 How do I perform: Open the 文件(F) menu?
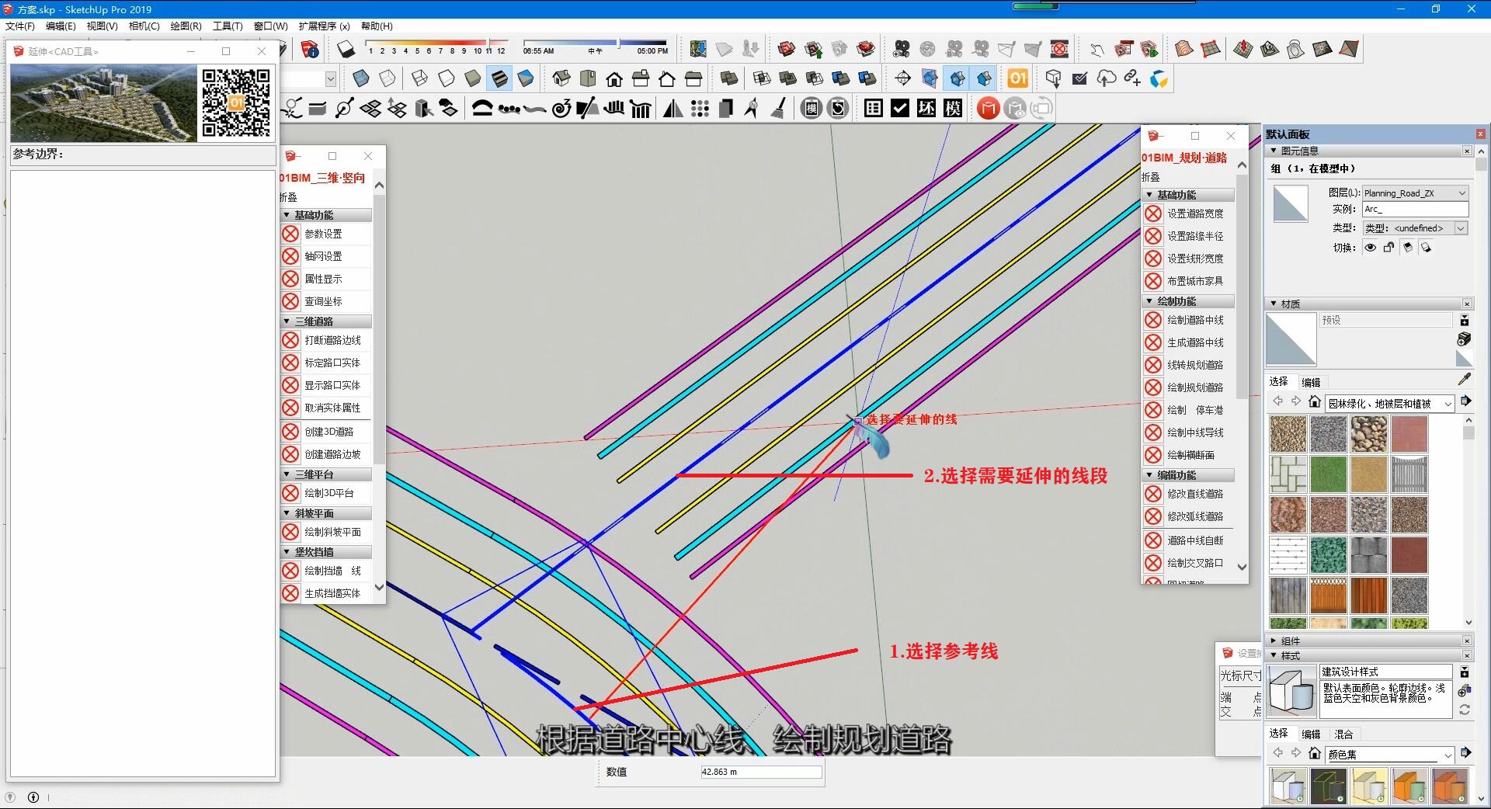click(x=19, y=26)
